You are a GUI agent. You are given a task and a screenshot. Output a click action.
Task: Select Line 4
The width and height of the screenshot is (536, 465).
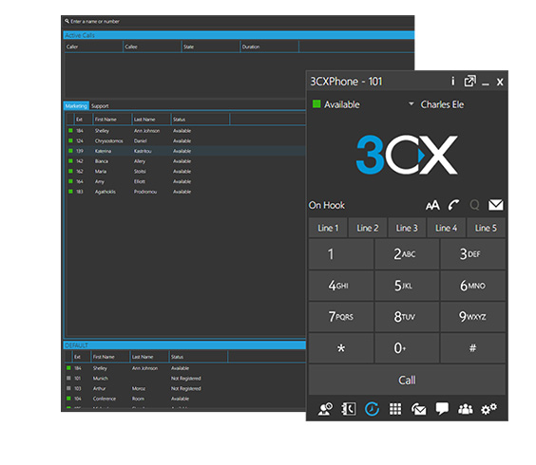click(x=446, y=228)
